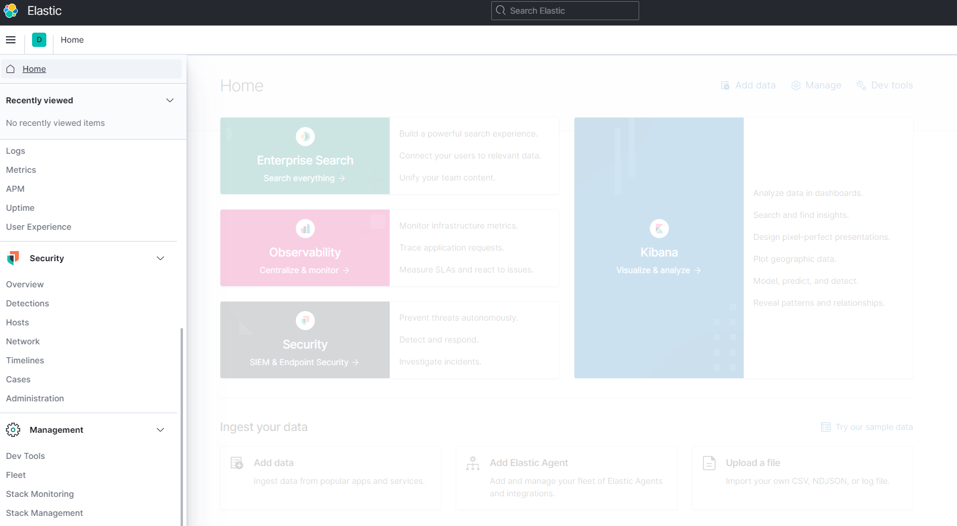The width and height of the screenshot is (957, 526).
Task: Open Fleet under Management
Action: pyautogui.click(x=16, y=475)
